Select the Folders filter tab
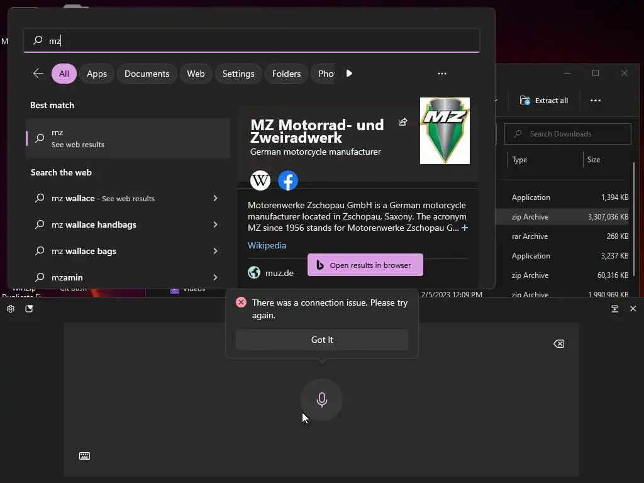 point(286,74)
